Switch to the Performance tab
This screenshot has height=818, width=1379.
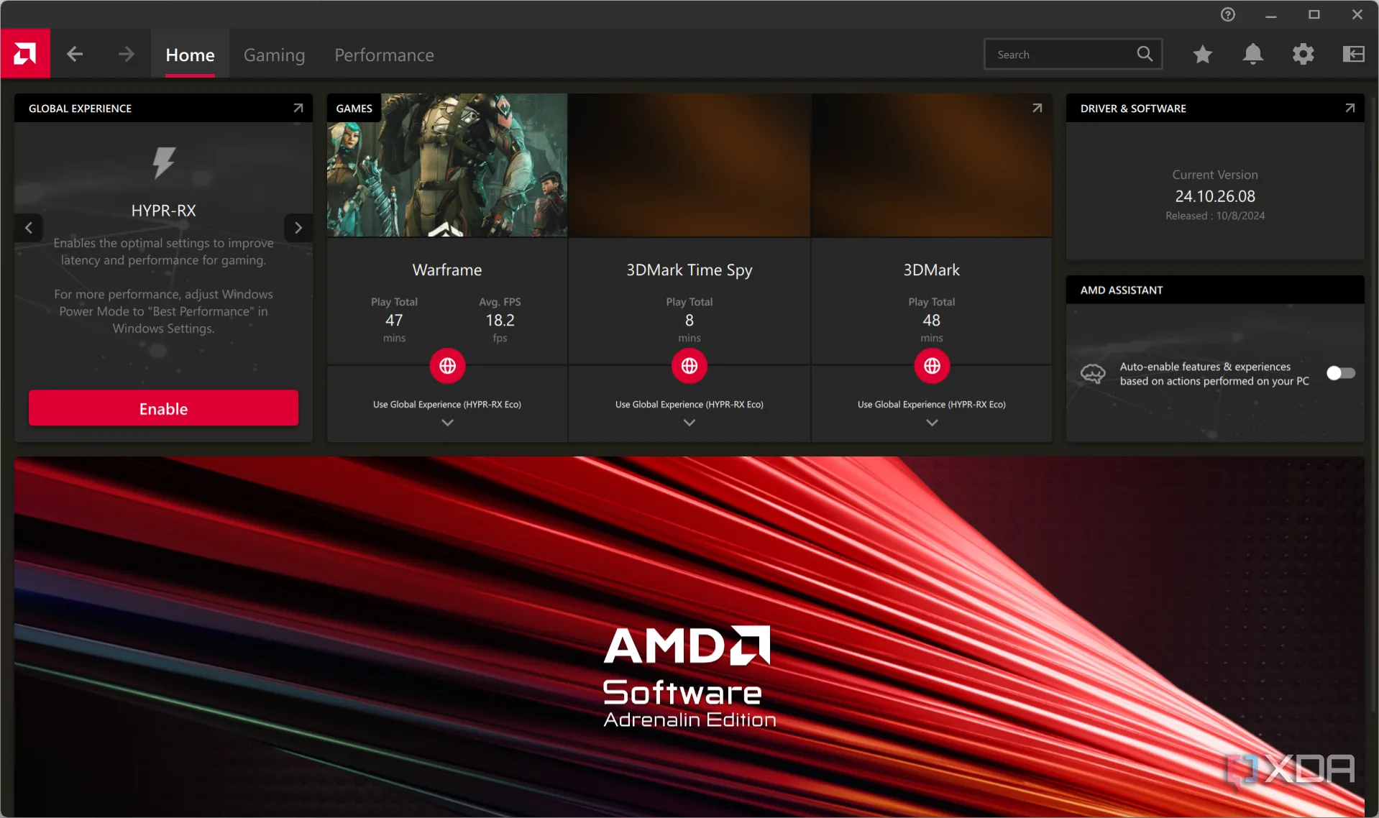[x=384, y=55]
